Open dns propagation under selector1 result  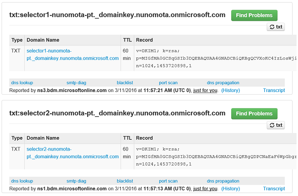(223, 83)
